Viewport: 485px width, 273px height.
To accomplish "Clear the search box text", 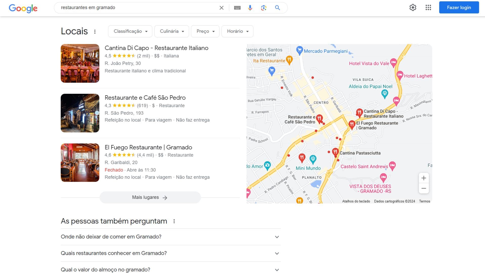I will (222, 8).
